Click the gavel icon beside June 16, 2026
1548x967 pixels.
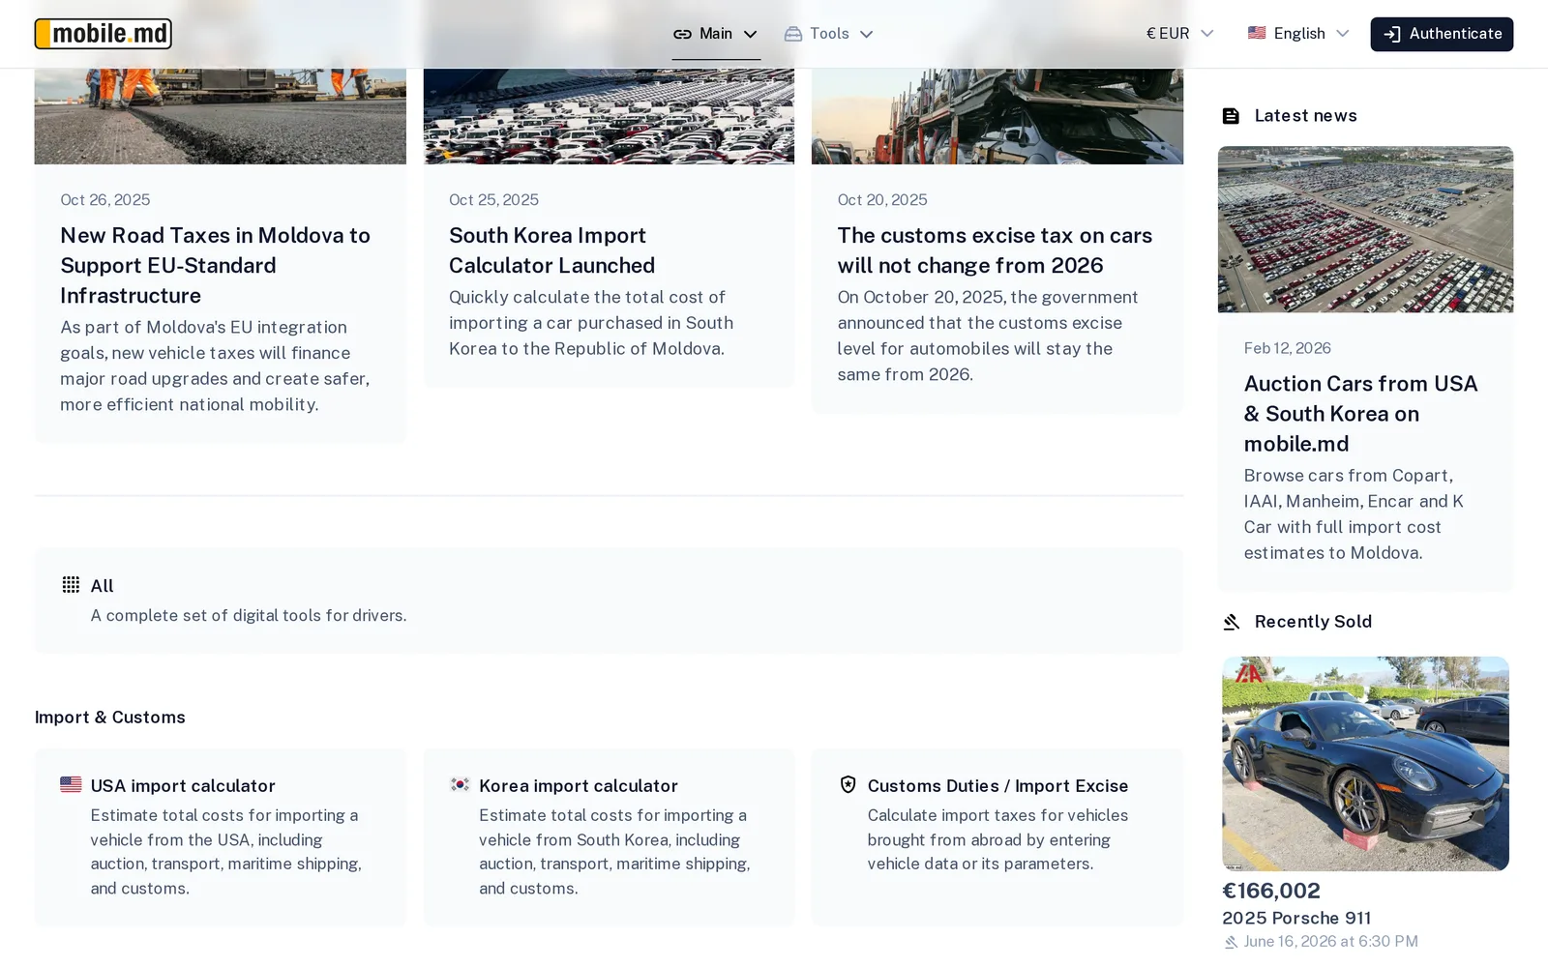1231,942
